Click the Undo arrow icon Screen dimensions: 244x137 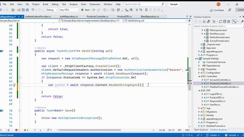click(33, 10)
